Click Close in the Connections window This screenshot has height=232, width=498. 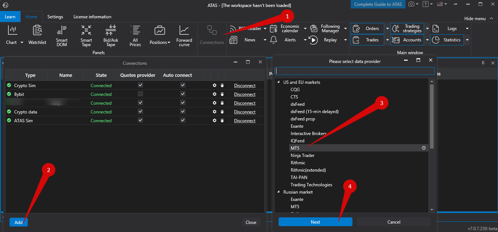pos(251,222)
